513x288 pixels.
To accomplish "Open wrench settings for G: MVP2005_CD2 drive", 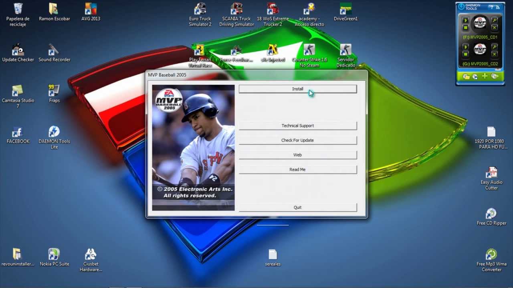I will tap(495, 46).
